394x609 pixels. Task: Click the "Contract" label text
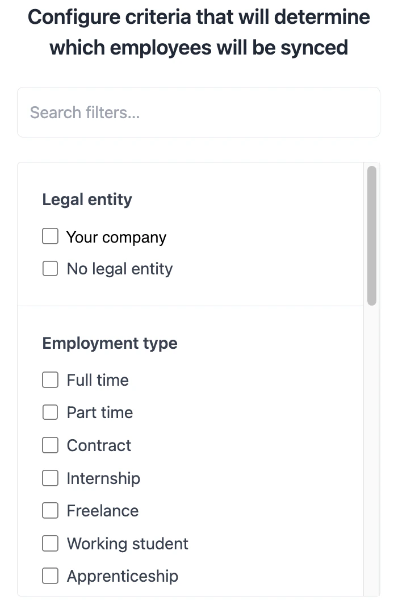point(99,445)
